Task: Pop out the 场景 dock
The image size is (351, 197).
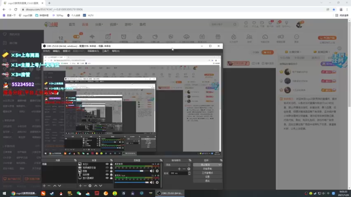Action: click(x=75, y=160)
